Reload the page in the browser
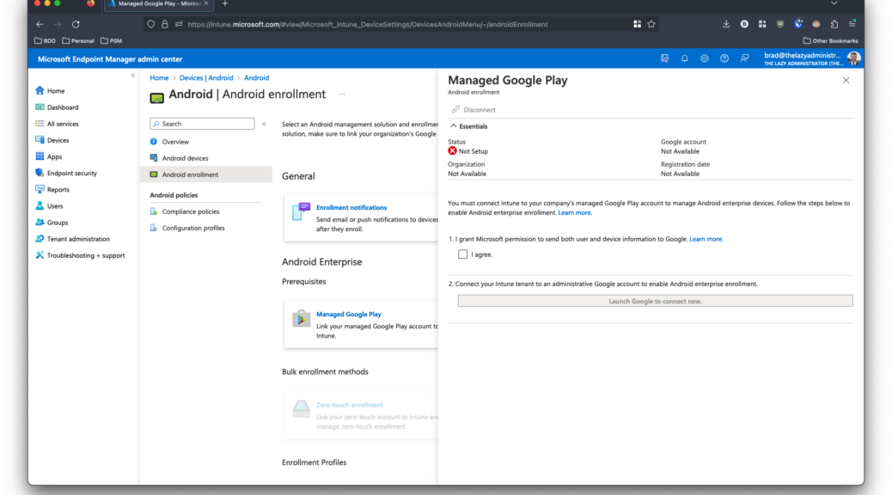 pyautogui.click(x=76, y=24)
